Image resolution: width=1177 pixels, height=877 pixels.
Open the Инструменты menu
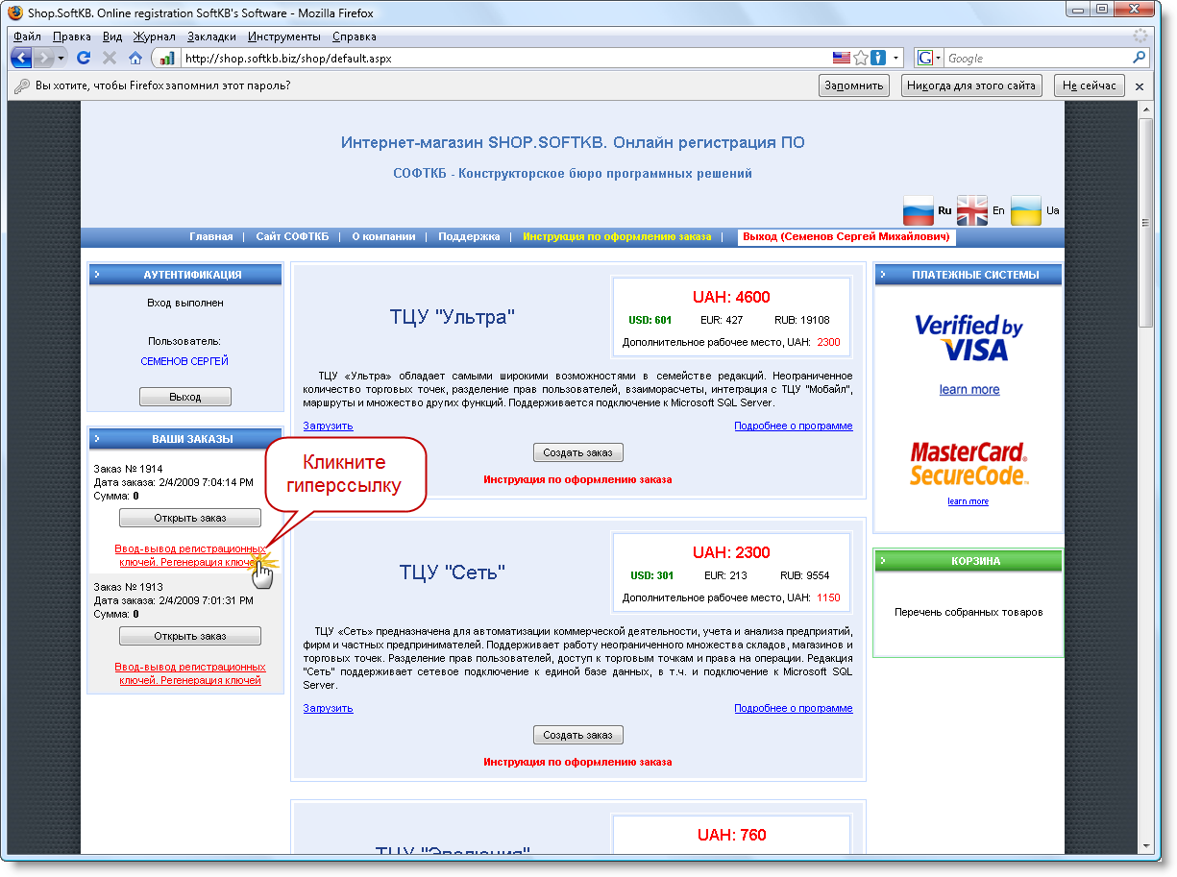coord(284,37)
